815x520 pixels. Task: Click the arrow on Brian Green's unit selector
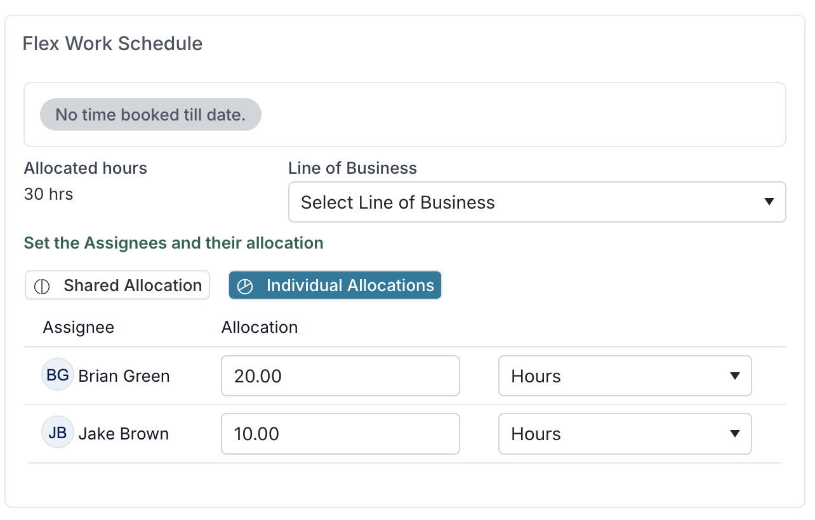735,376
